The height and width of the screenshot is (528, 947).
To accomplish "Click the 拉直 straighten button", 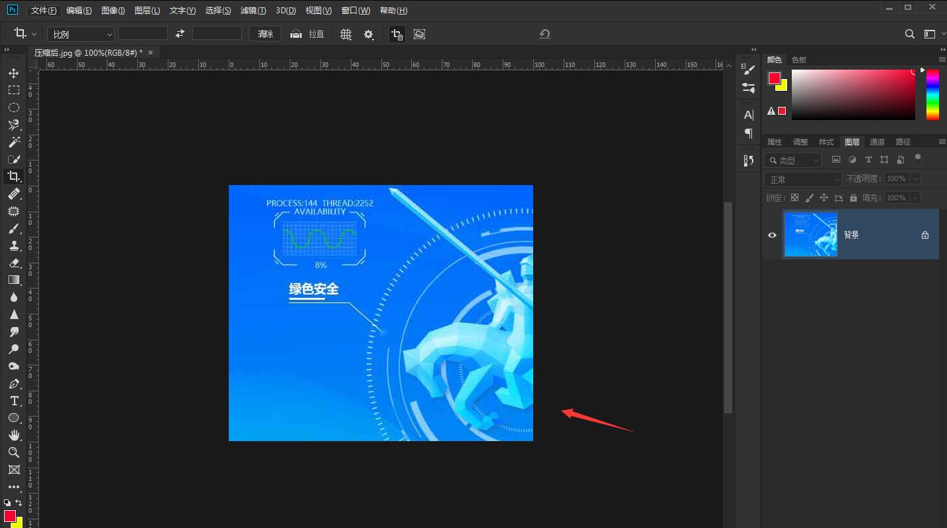I will pyautogui.click(x=308, y=34).
